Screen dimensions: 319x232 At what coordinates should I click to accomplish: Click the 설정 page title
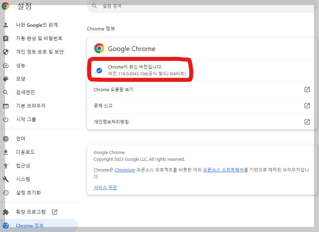[24, 6]
